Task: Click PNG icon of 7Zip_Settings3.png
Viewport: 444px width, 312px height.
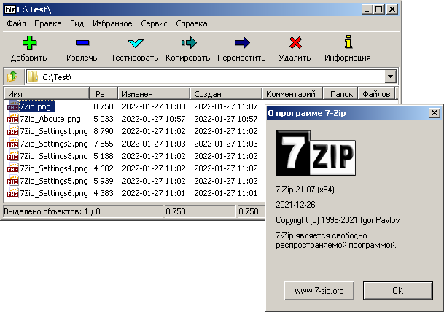Action: [12, 156]
